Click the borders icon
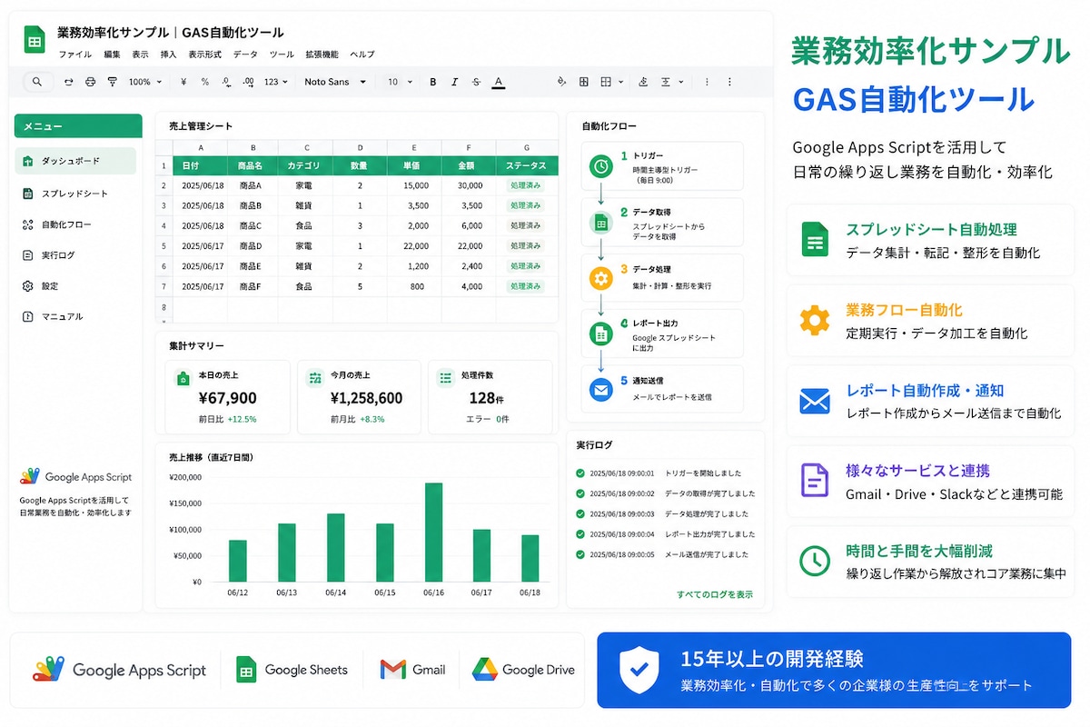1090x727 pixels. pyautogui.click(x=584, y=82)
